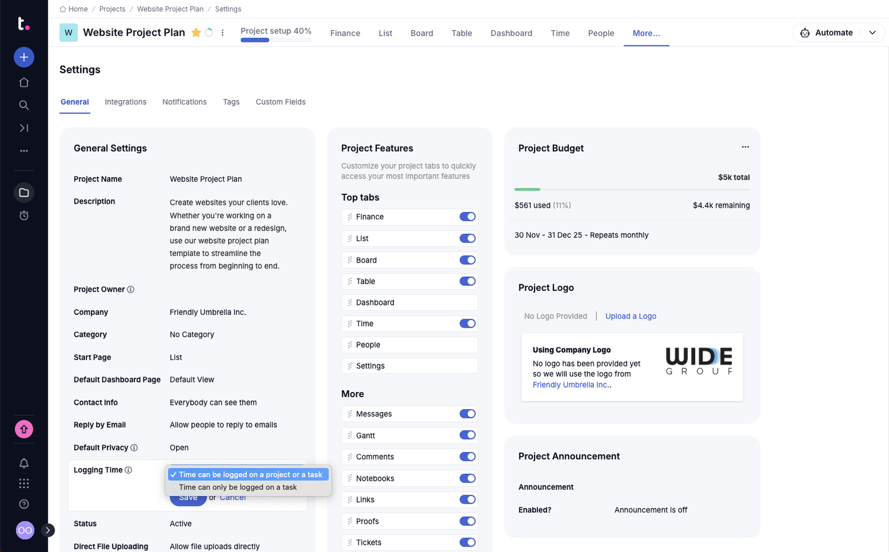Click the quick add plus button
Image resolution: width=889 pixels, height=552 pixels.
(24, 57)
